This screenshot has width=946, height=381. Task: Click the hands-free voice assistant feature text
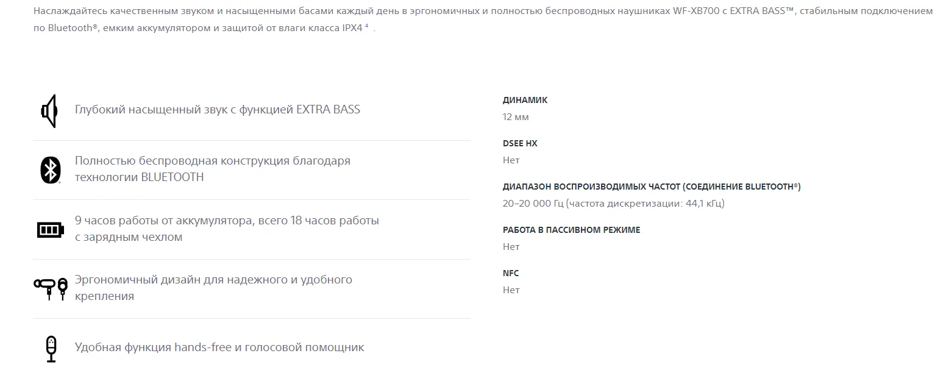point(219,347)
